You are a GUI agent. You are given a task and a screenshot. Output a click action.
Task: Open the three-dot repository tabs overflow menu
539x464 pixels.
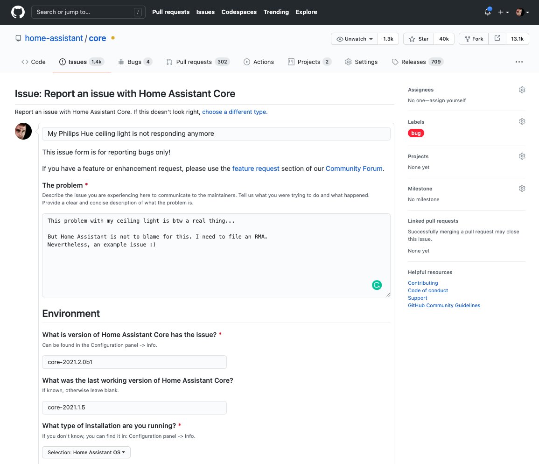point(519,62)
